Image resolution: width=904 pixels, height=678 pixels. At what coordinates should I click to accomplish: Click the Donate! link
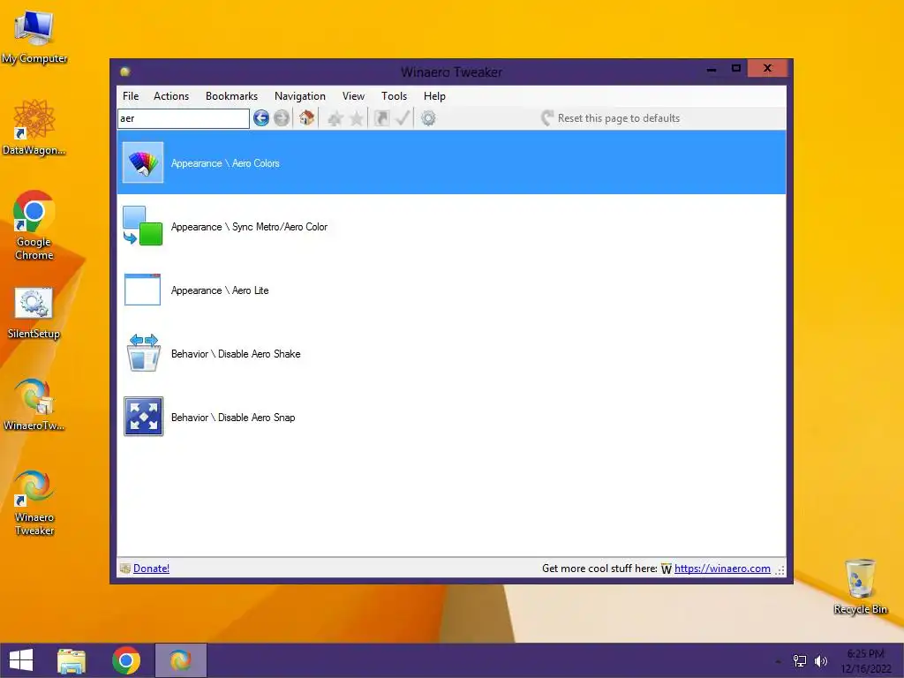[x=151, y=569]
